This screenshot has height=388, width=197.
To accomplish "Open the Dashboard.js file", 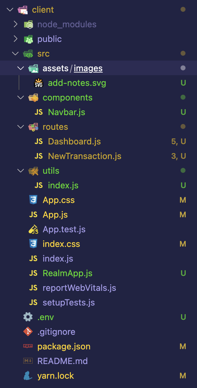I will (x=74, y=141).
